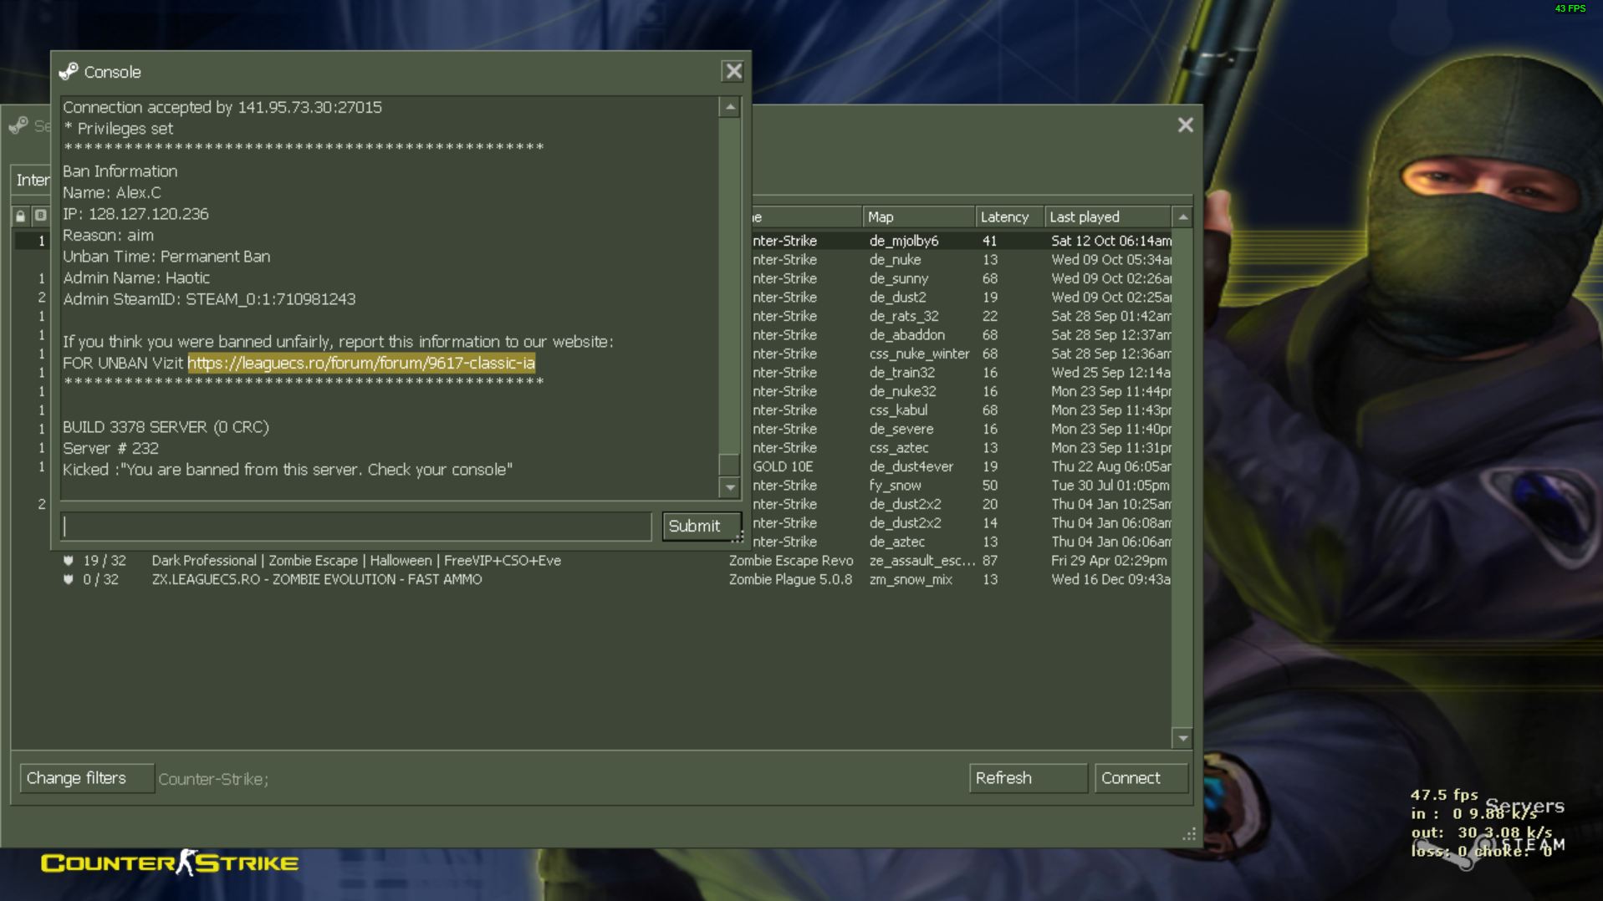Click the IP: 128.127.120.236 line
The image size is (1603, 901).
tap(135, 214)
